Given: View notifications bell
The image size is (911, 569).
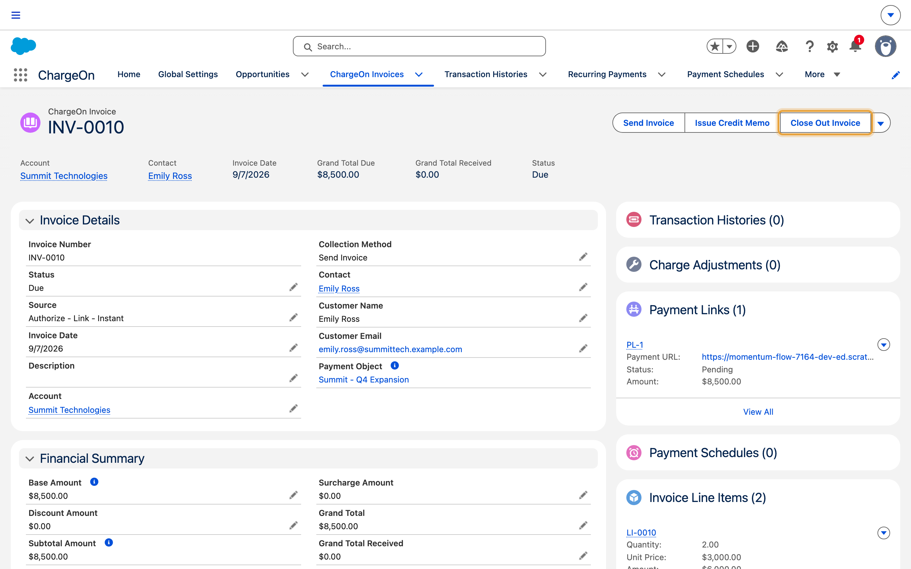Looking at the screenshot, I should click(x=855, y=46).
